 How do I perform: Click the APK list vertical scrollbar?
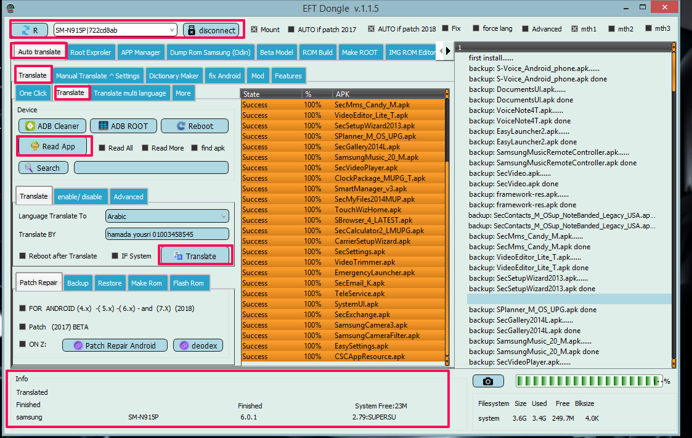tap(447, 228)
